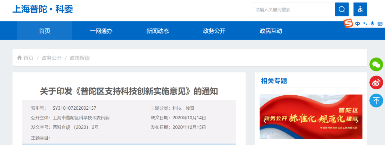Go to 政策解读 in the breadcrumb
Image resolution: width=385 pixels, height=145 pixels.
(x=80, y=58)
